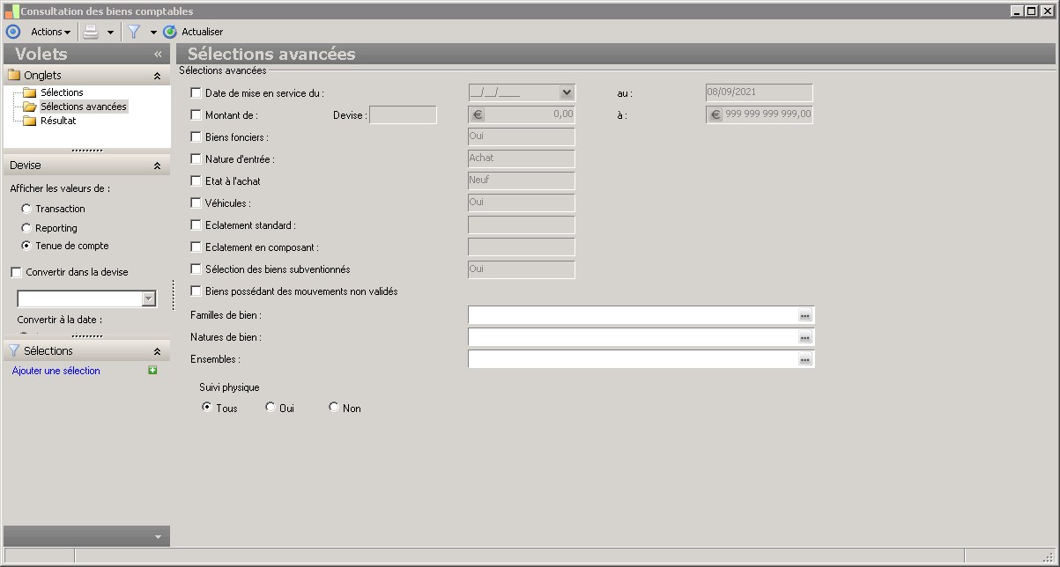Collapse the Devise section
The image size is (1060, 567).
(x=157, y=166)
